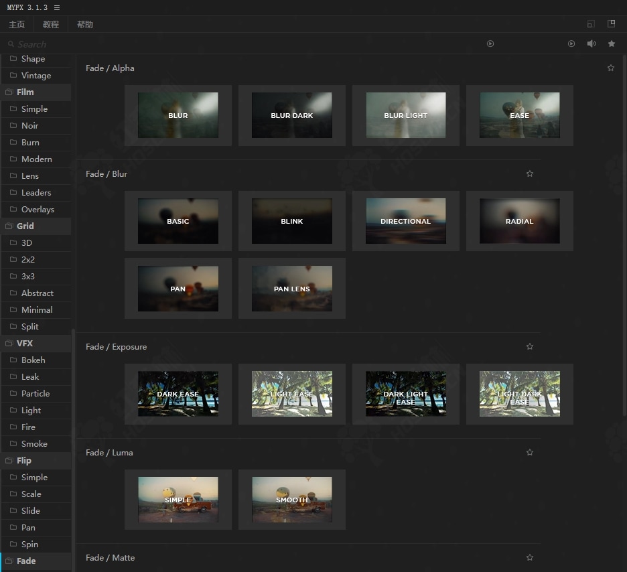The height and width of the screenshot is (572, 627).
Task: Toggle the Fade / Blur favorite star
Action: pos(530,174)
